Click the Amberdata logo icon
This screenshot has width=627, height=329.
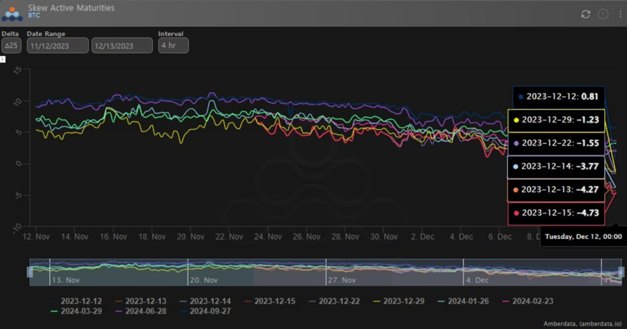[12, 13]
